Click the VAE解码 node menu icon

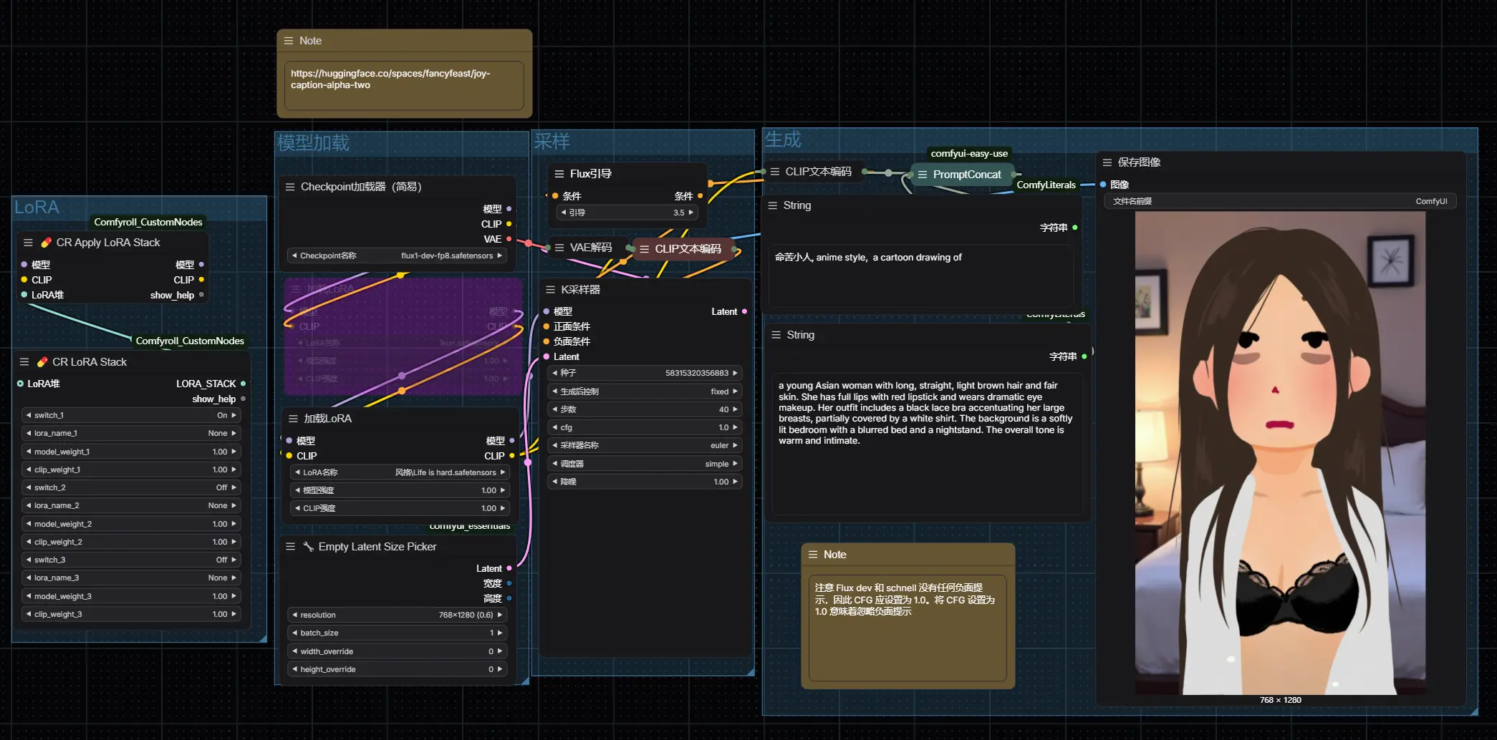click(x=559, y=248)
